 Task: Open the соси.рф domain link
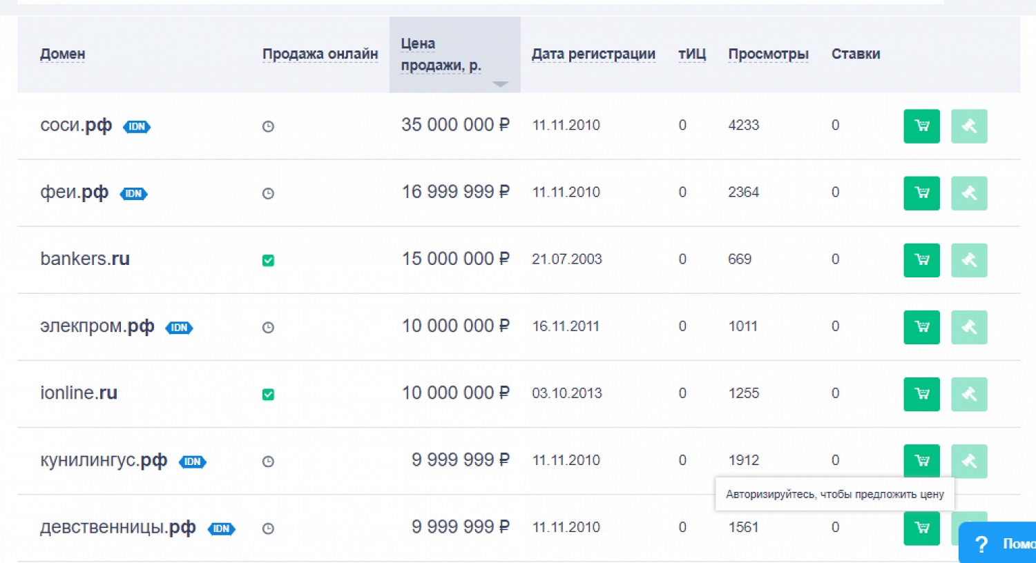(76, 125)
